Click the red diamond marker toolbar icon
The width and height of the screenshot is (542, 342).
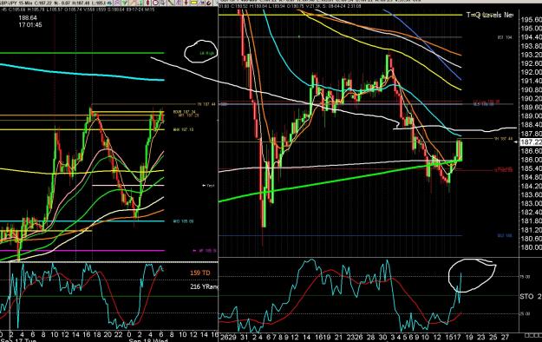pyautogui.click(x=147, y=3)
